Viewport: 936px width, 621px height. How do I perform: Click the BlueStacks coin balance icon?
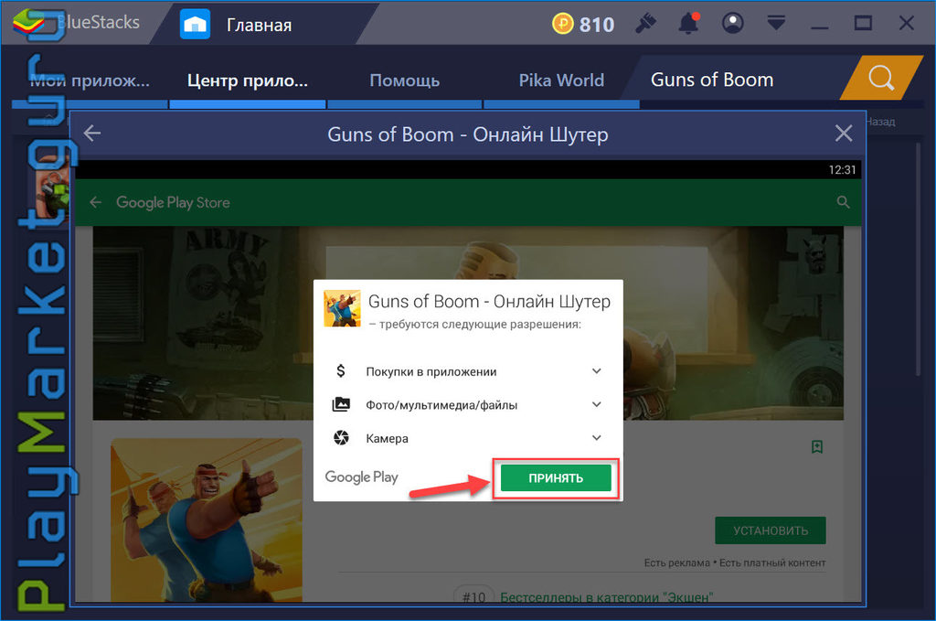[x=562, y=25]
